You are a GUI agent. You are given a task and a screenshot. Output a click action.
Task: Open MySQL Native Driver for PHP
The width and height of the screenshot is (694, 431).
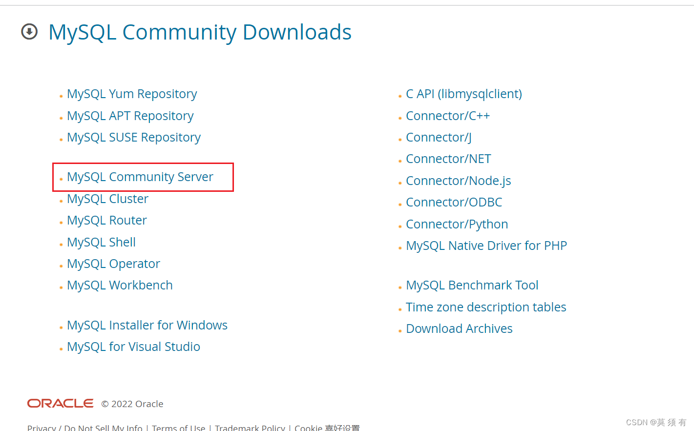tap(486, 246)
